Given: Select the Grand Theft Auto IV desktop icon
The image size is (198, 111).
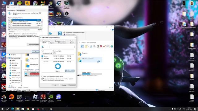Looking at the screenshot, I should pos(19,98).
